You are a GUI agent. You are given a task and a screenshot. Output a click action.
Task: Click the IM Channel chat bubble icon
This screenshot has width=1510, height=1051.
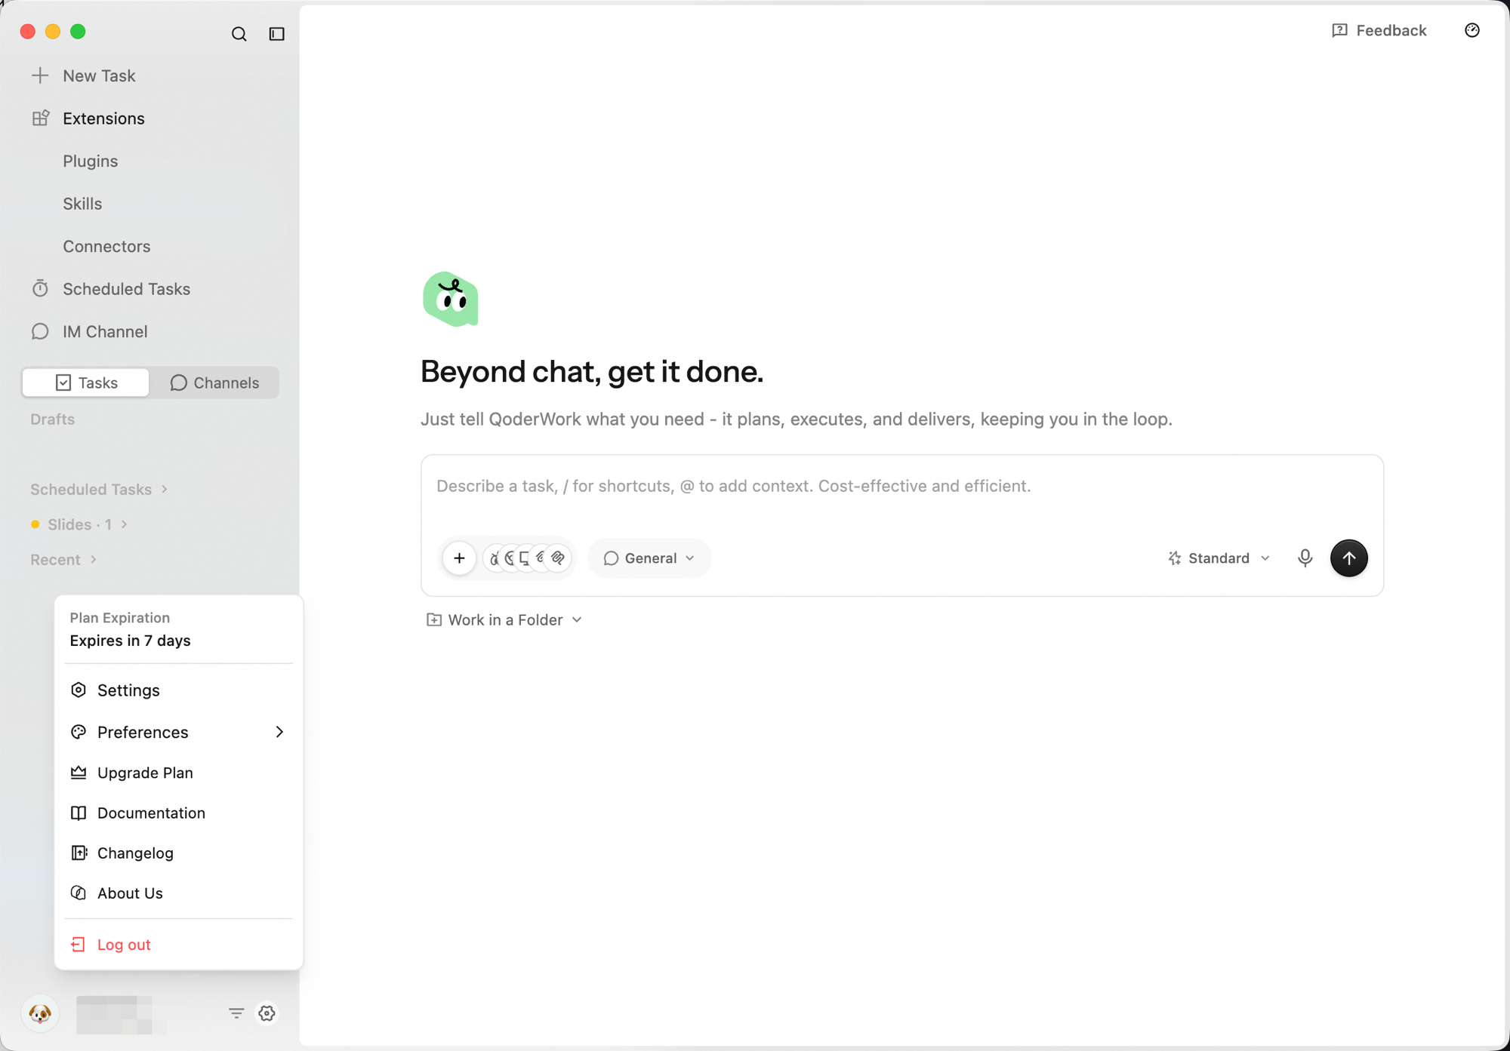click(40, 332)
